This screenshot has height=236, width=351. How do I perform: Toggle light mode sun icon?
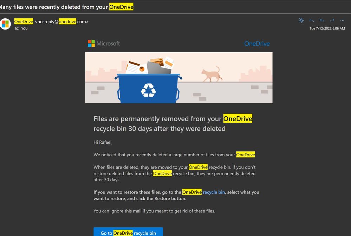point(301,20)
